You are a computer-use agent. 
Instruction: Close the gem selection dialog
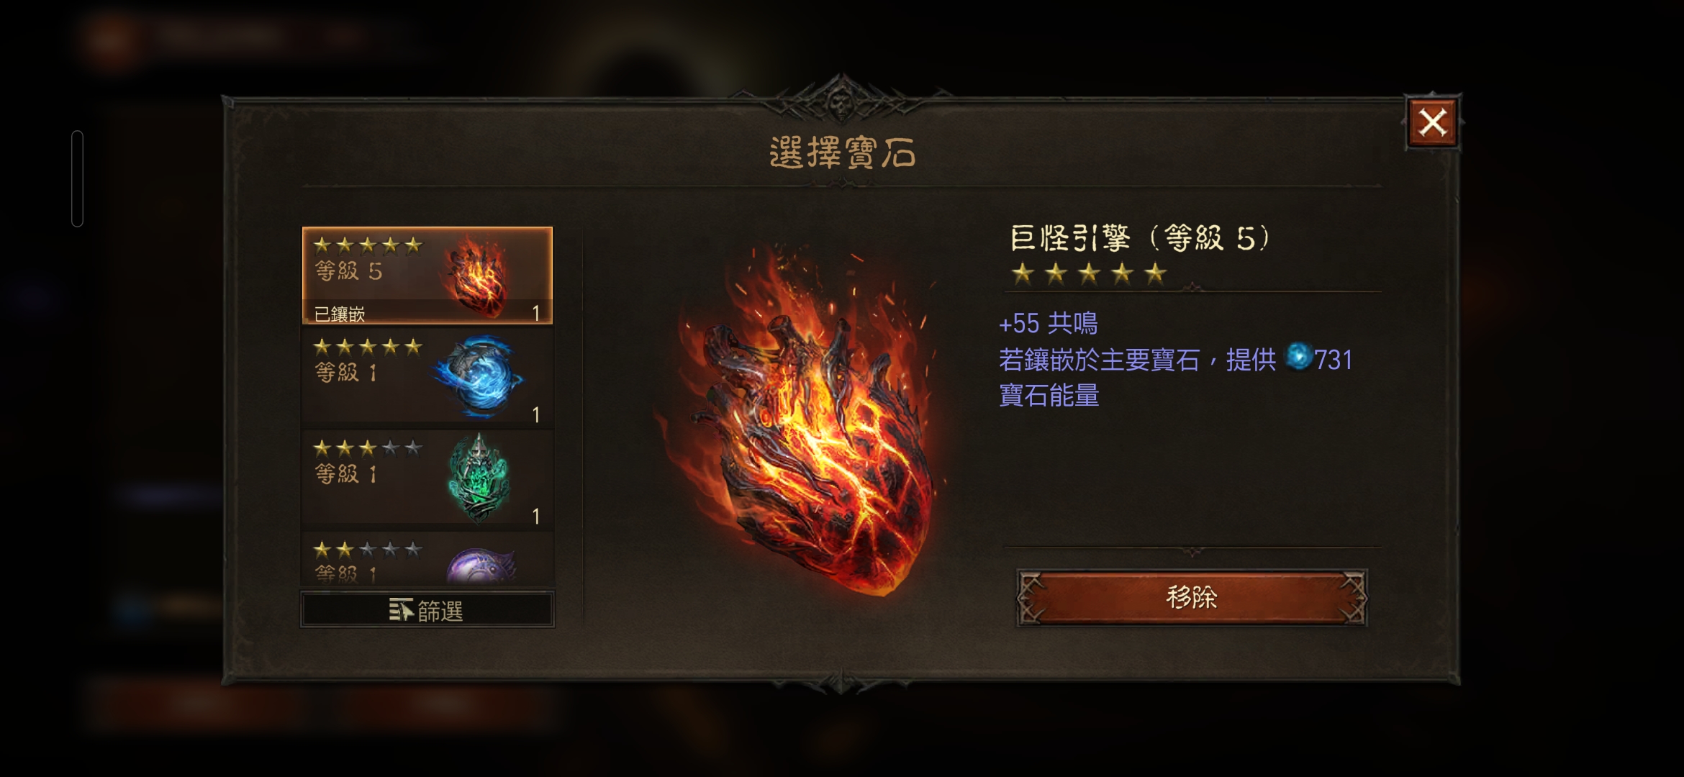click(1432, 123)
